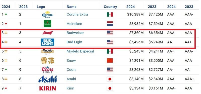201x94 pixels.
Task: Click green up arrow beside rank 1
Action: (x=6, y=14)
